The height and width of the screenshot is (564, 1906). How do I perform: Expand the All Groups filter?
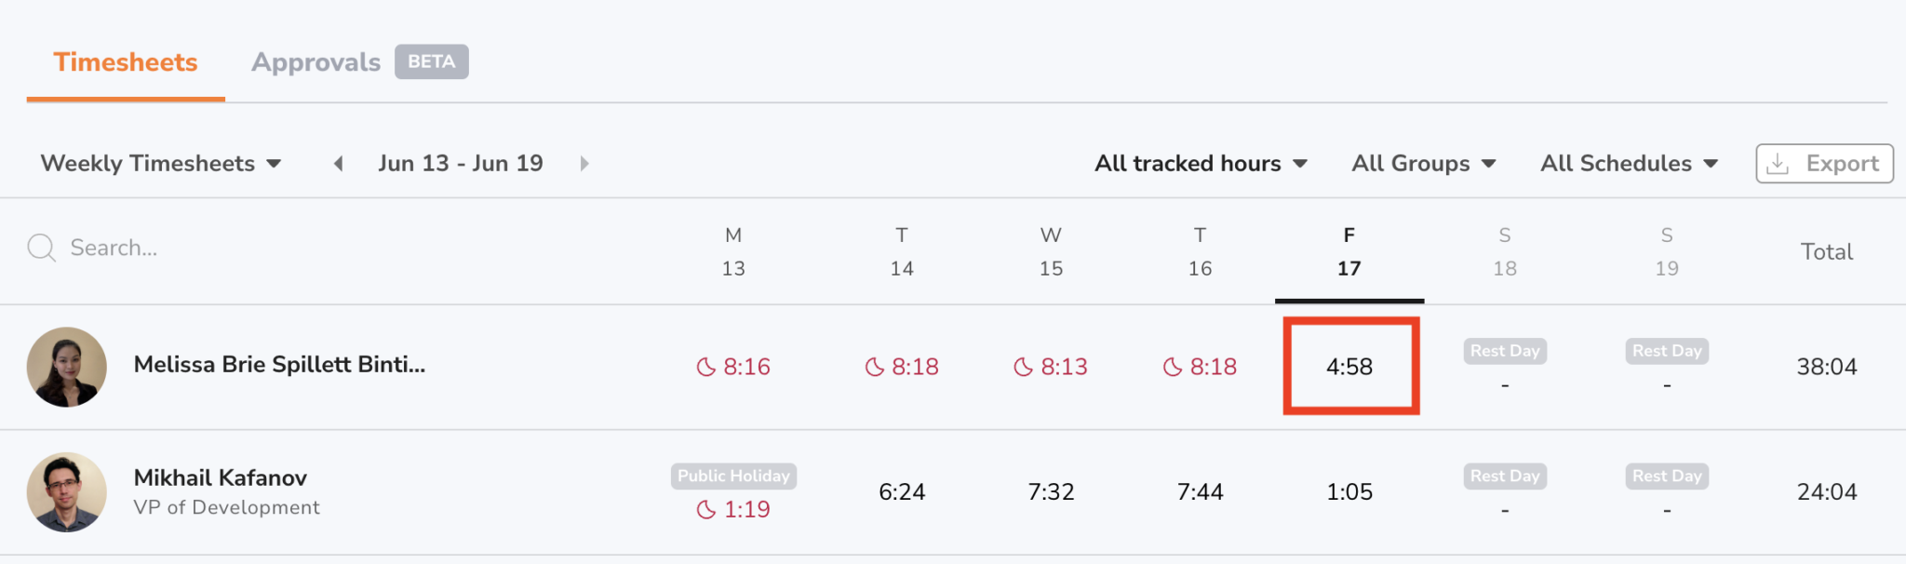tap(1423, 164)
